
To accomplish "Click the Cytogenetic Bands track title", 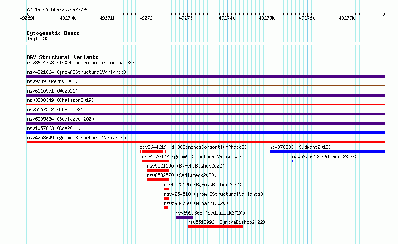I will (x=53, y=33).
